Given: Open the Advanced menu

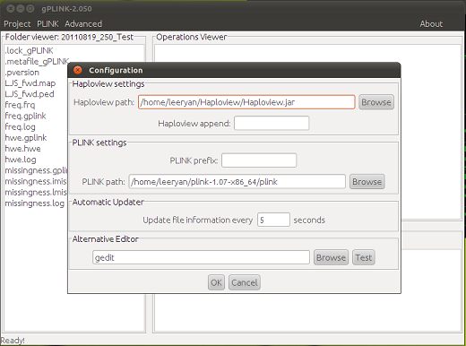Looking at the screenshot, I should [83, 24].
